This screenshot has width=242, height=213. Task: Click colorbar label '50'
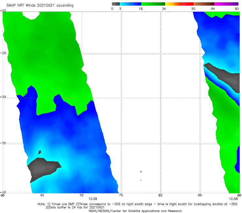[193, 9]
